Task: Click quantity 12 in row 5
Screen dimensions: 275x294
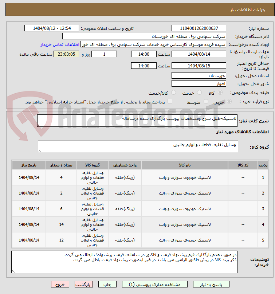Action: [61, 240]
